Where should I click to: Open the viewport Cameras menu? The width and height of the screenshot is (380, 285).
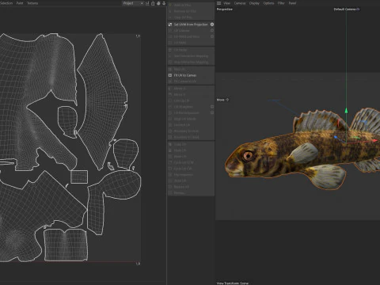click(240, 3)
